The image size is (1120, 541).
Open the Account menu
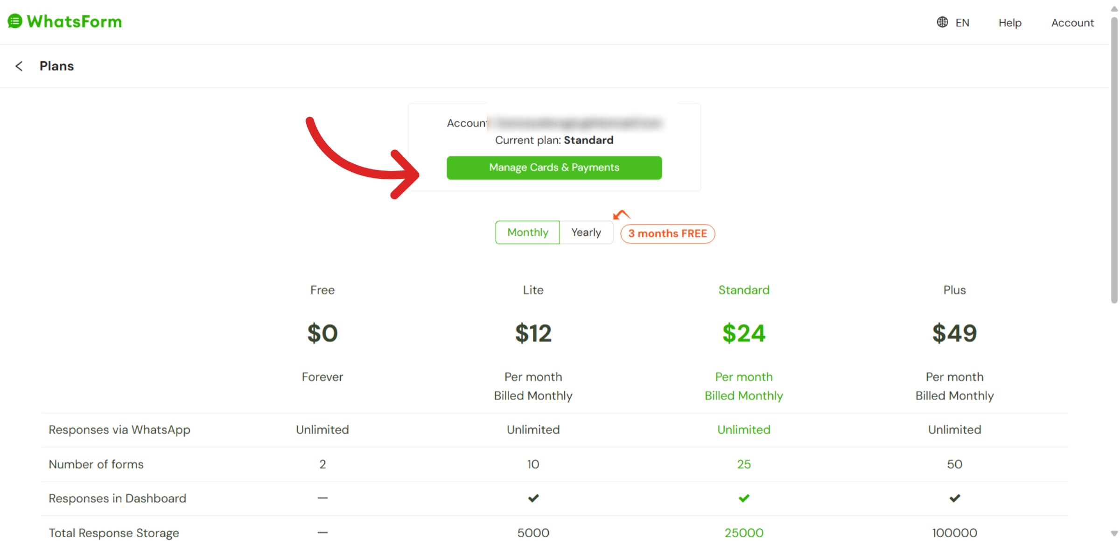1072,23
